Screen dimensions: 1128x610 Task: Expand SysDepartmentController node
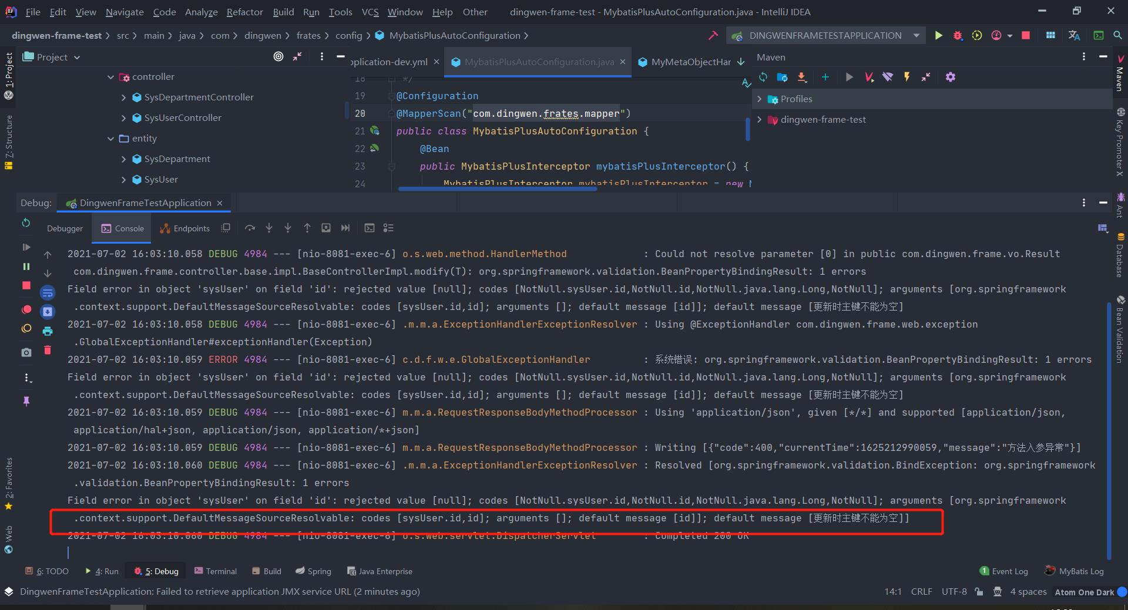point(123,97)
